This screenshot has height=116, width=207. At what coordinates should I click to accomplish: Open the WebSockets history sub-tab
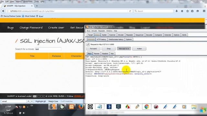pyautogui.click(x=116, y=39)
